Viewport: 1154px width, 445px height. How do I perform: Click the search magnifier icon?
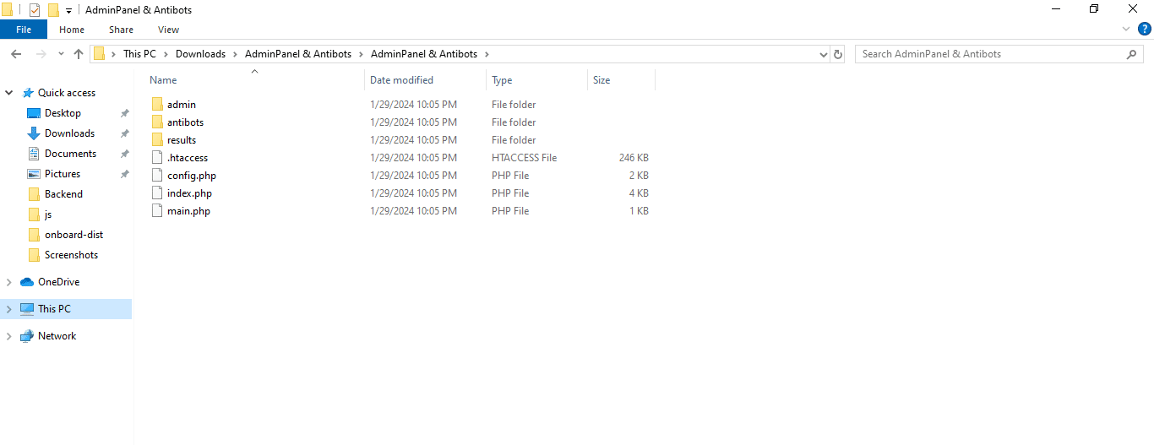pos(1132,54)
